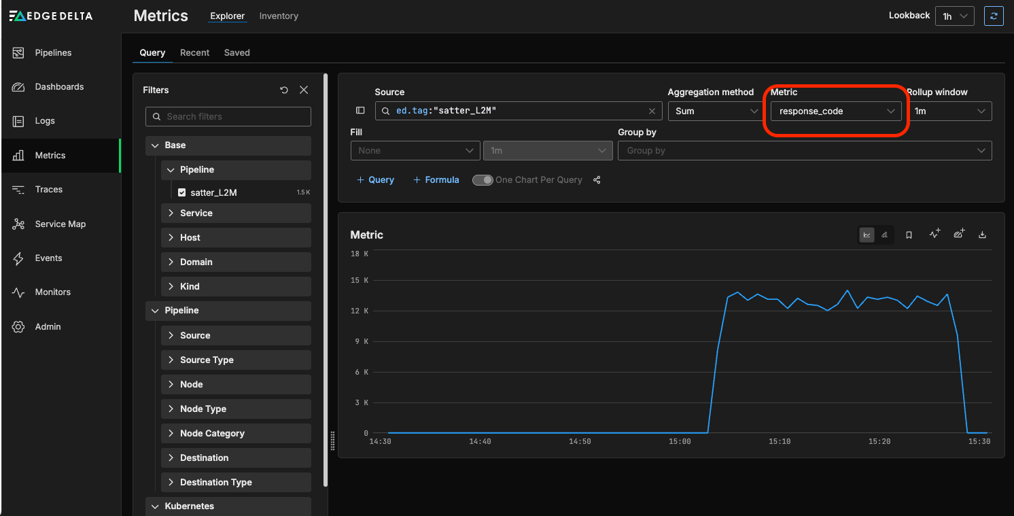Uncheck the satter_L2M pipeline checkbox

point(181,192)
